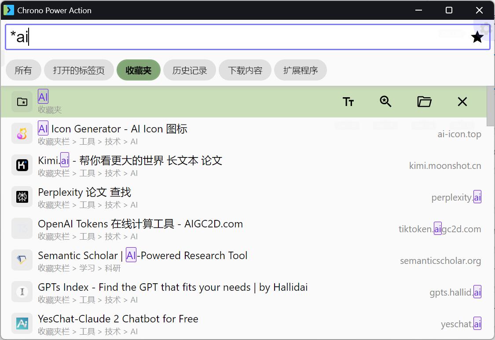Click the search input field containing *ai
Screen dimensions: 495x340
[238, 37]
